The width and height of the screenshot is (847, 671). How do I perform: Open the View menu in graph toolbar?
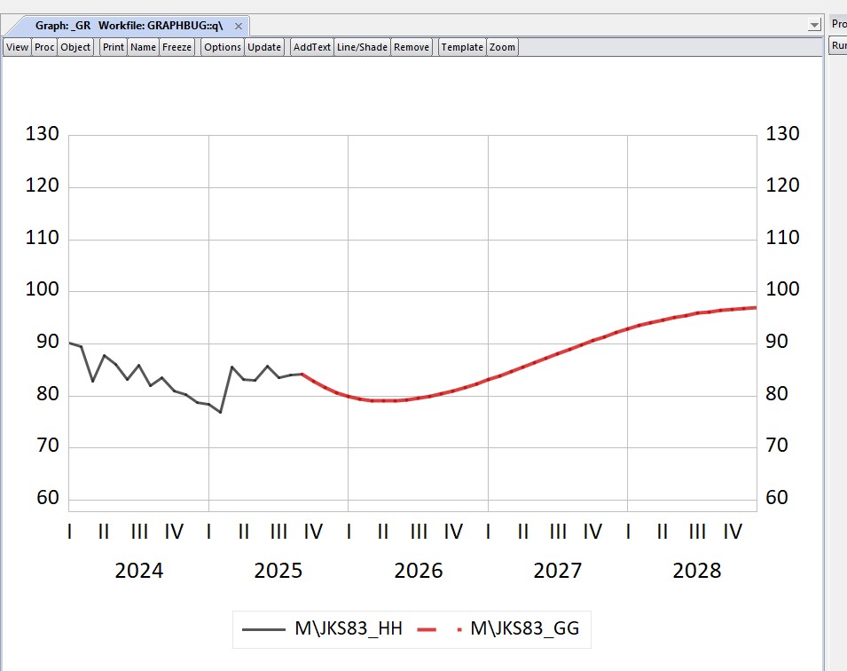click(x=18, y=47)
